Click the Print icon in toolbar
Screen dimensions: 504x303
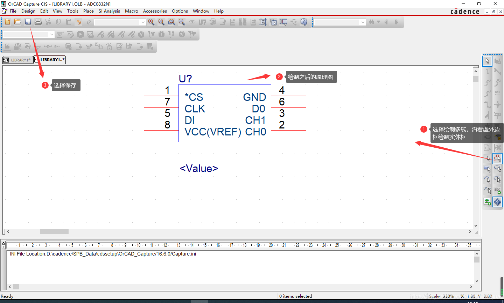click(38, 22)
